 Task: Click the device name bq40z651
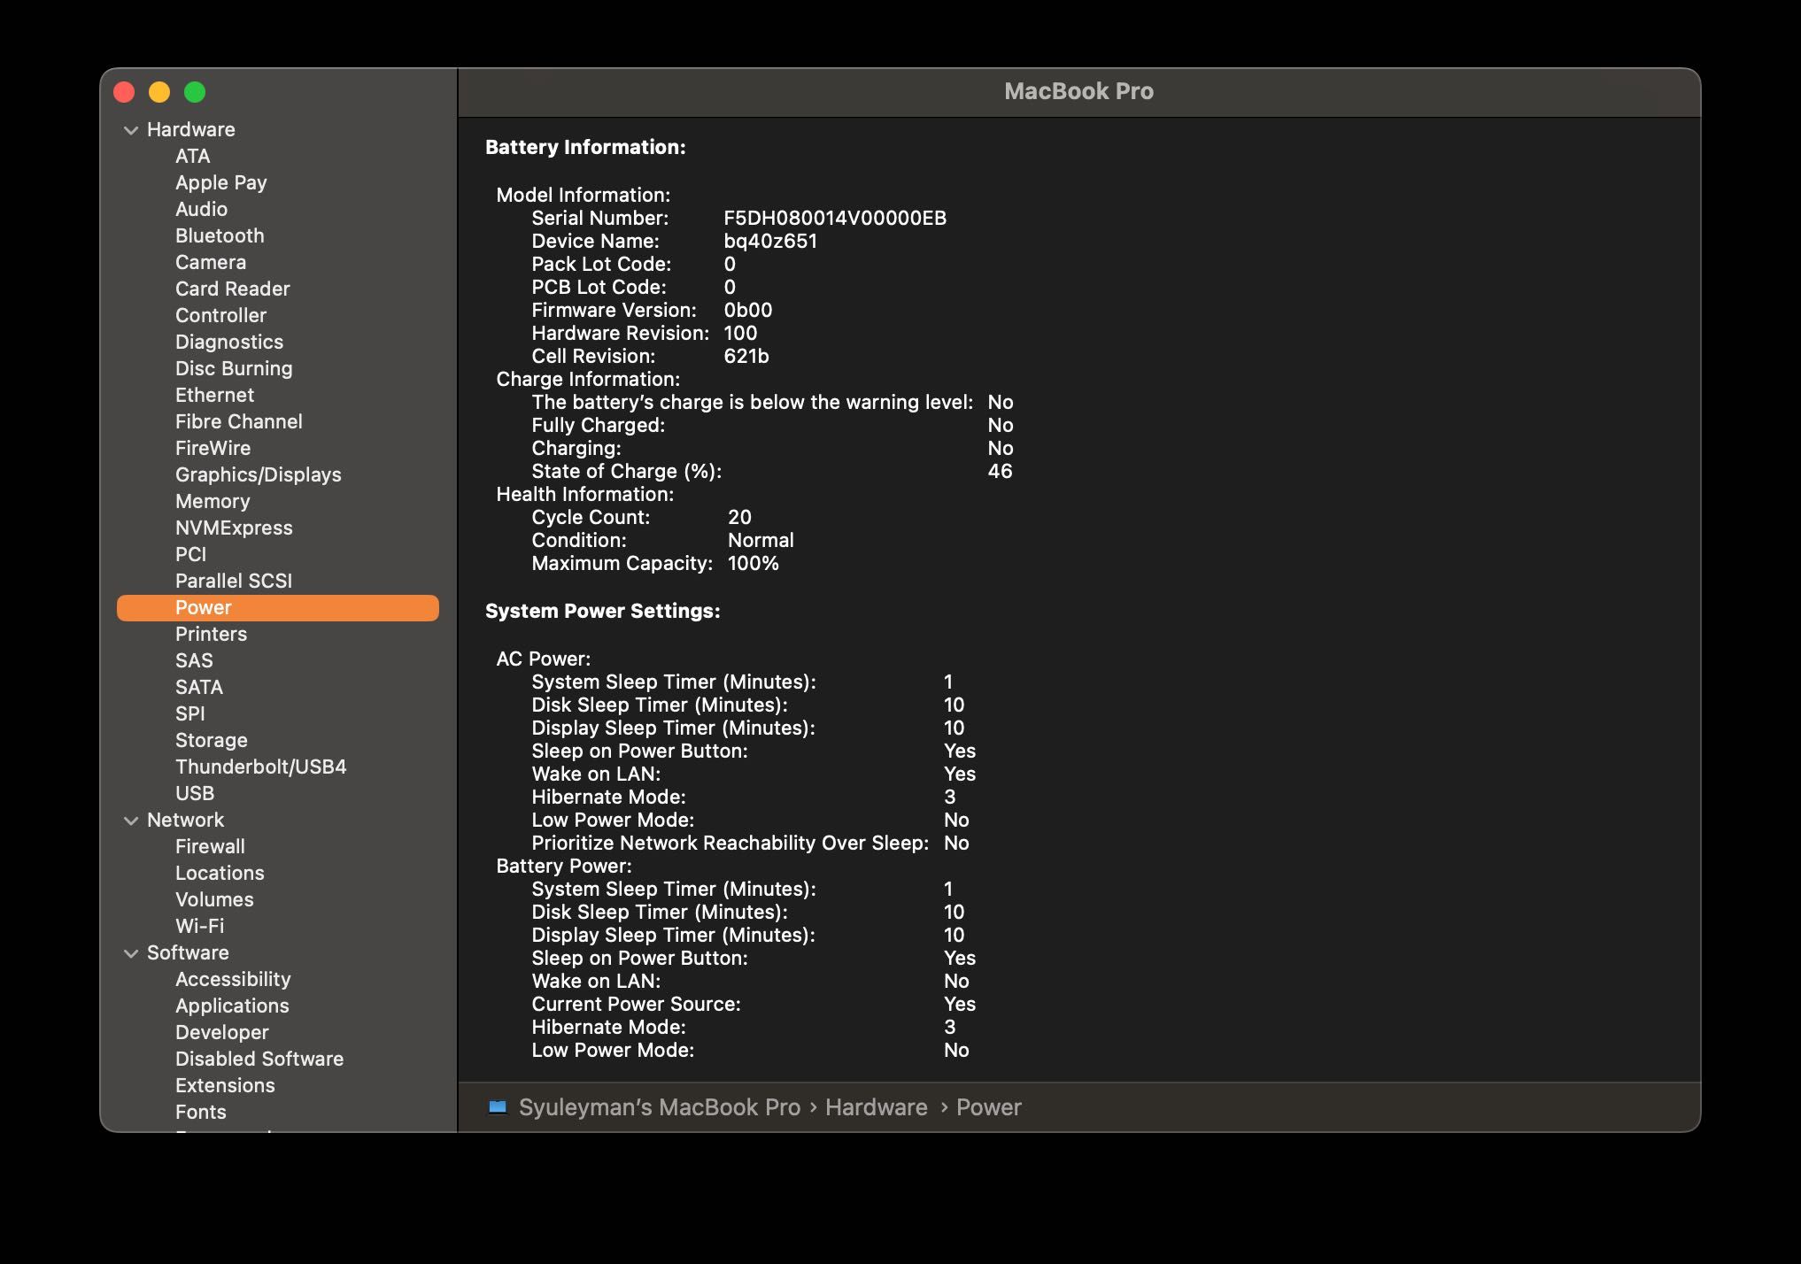click(x=770, y=241)
